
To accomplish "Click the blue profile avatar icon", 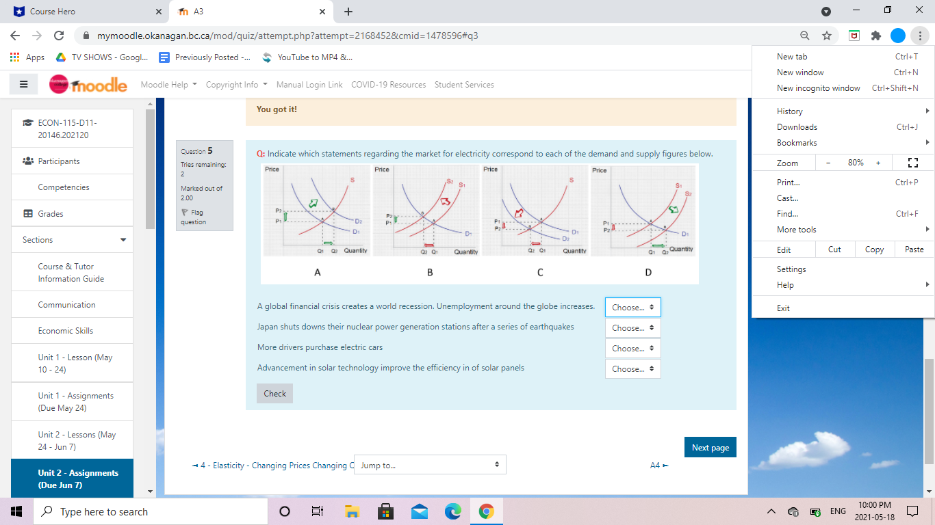I will coord(898,36).
